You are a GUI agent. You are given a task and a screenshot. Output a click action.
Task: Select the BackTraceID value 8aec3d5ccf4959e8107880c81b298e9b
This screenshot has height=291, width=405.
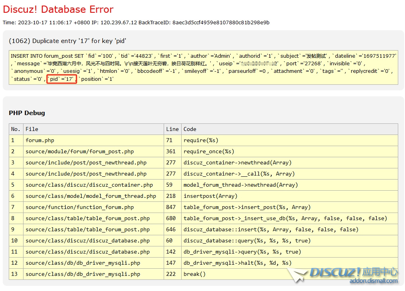click(x=221, y=22)
